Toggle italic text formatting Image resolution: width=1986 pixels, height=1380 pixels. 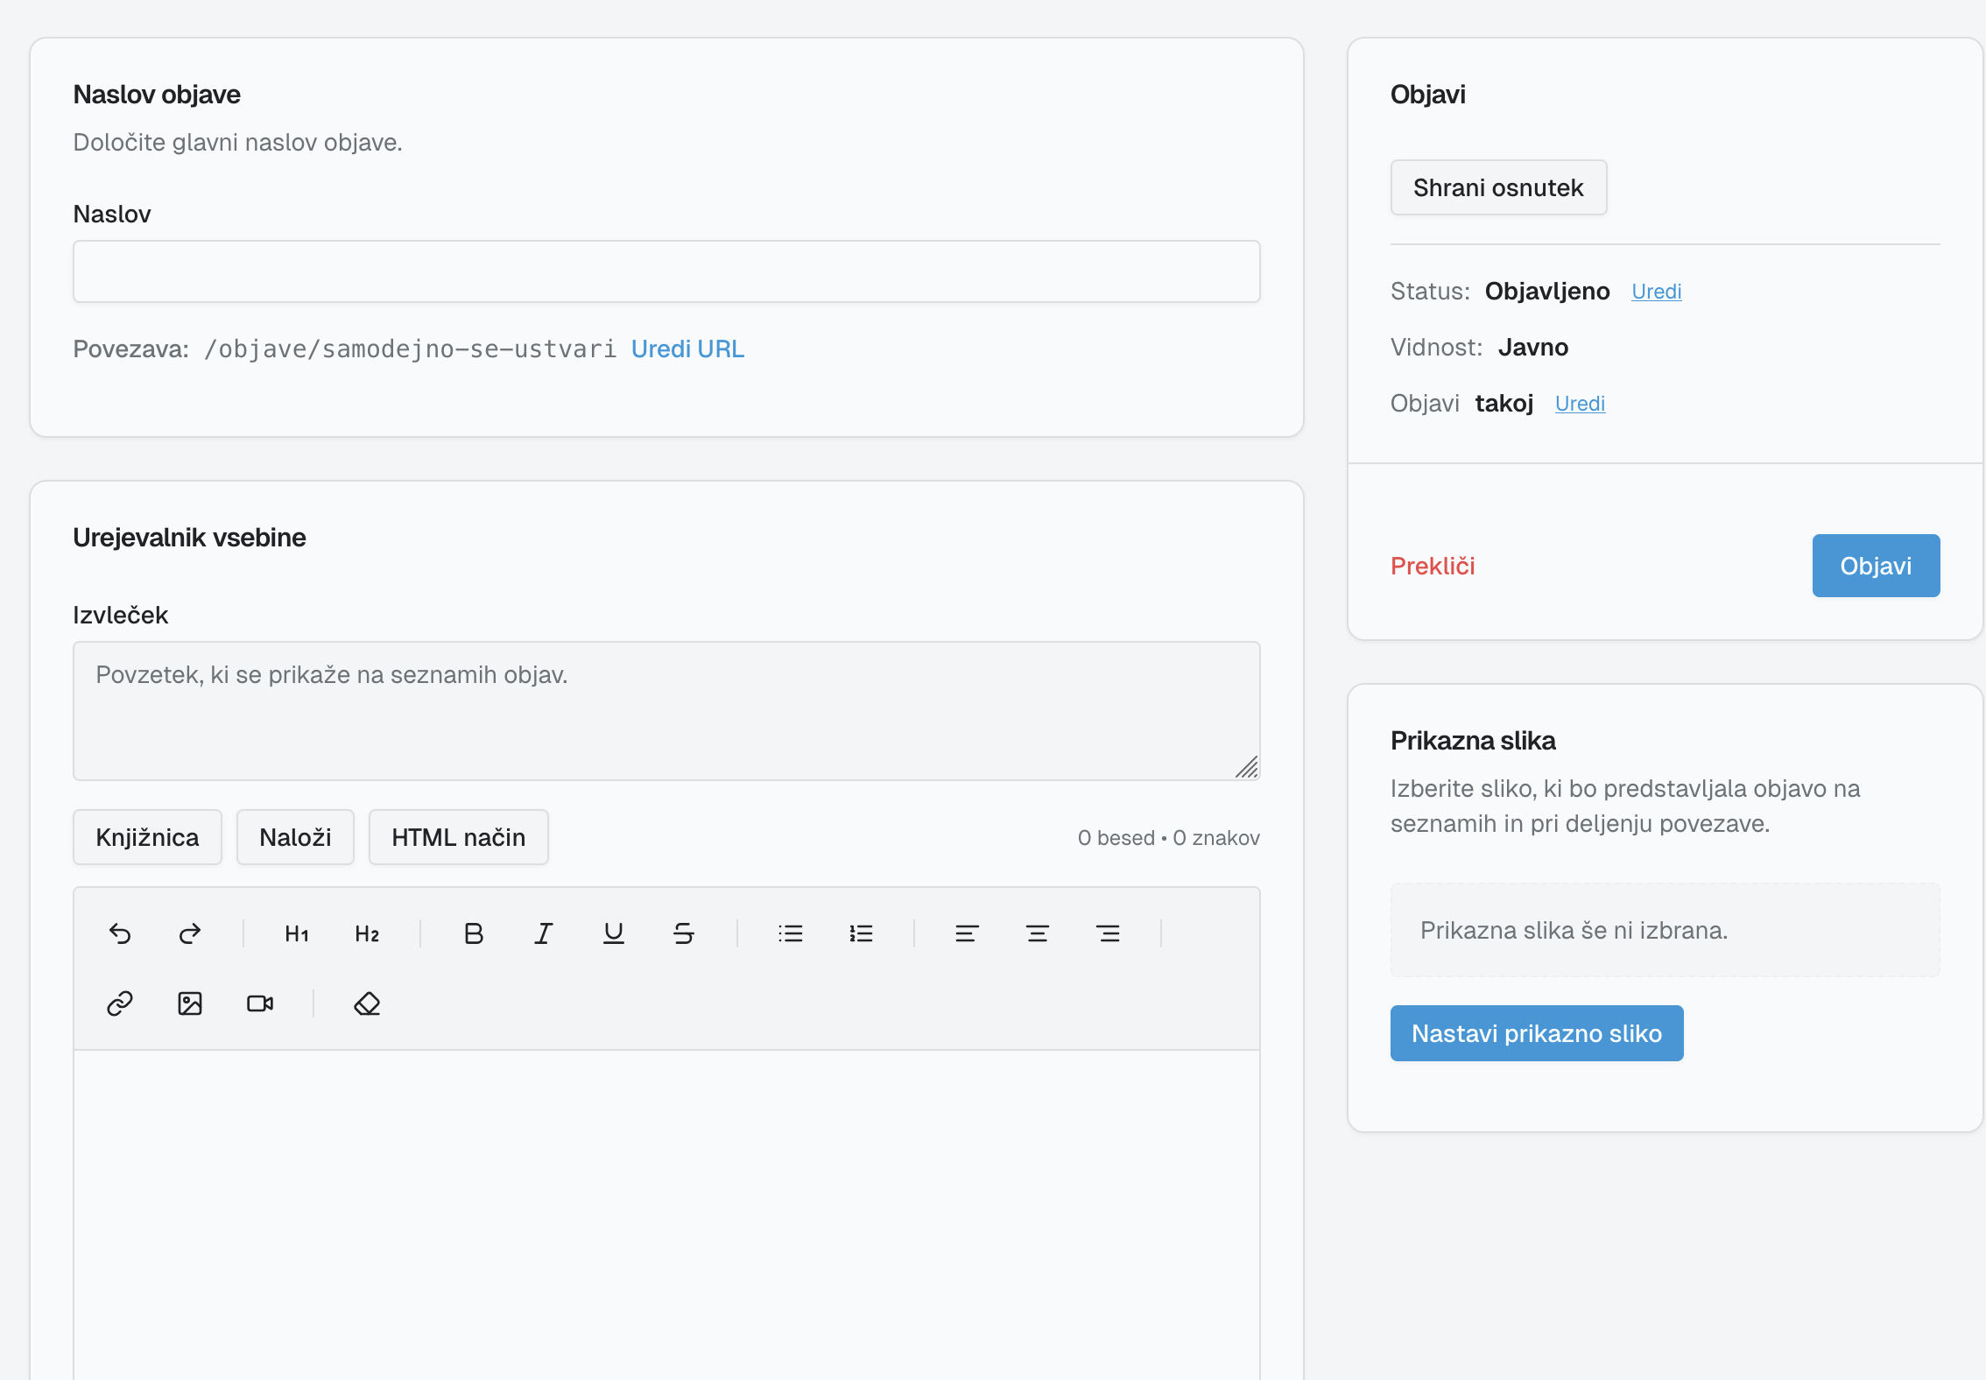544,933
